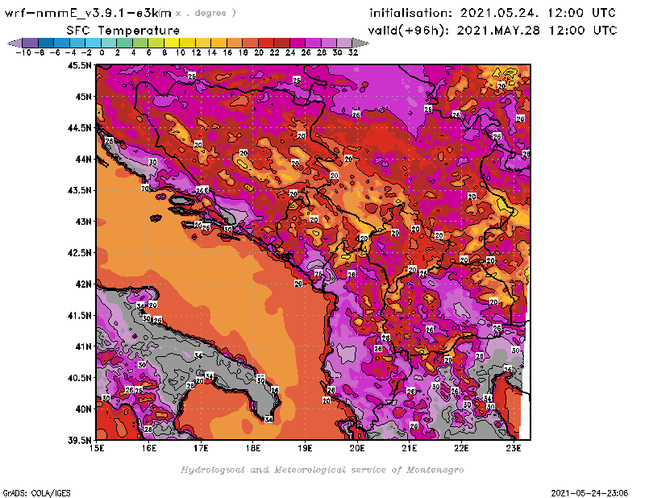
Task: Click the legend swatch between -4 and -2
Action: point(77,43)
